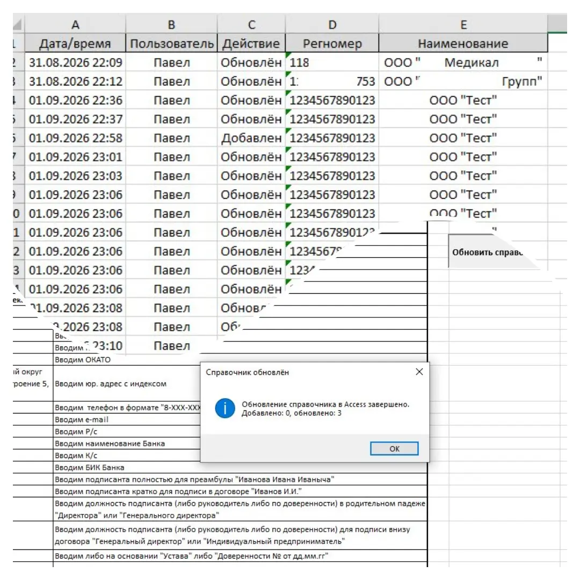Screen dimensions: 580x580
Task: Click the Регномер header cell
Action: pos(332,44)
